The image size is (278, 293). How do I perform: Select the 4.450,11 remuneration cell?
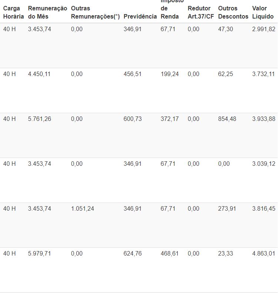39,74
